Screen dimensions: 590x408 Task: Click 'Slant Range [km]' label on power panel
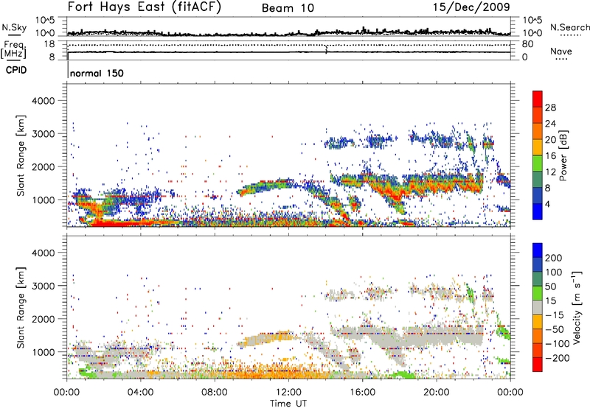pos(21,155)
